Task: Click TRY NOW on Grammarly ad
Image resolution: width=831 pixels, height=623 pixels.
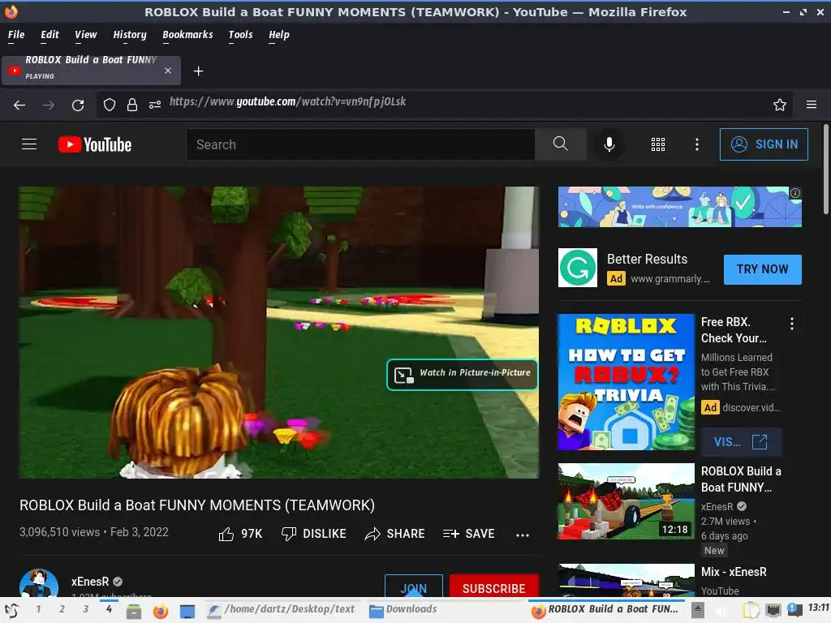Action: [x=762, y=269]
